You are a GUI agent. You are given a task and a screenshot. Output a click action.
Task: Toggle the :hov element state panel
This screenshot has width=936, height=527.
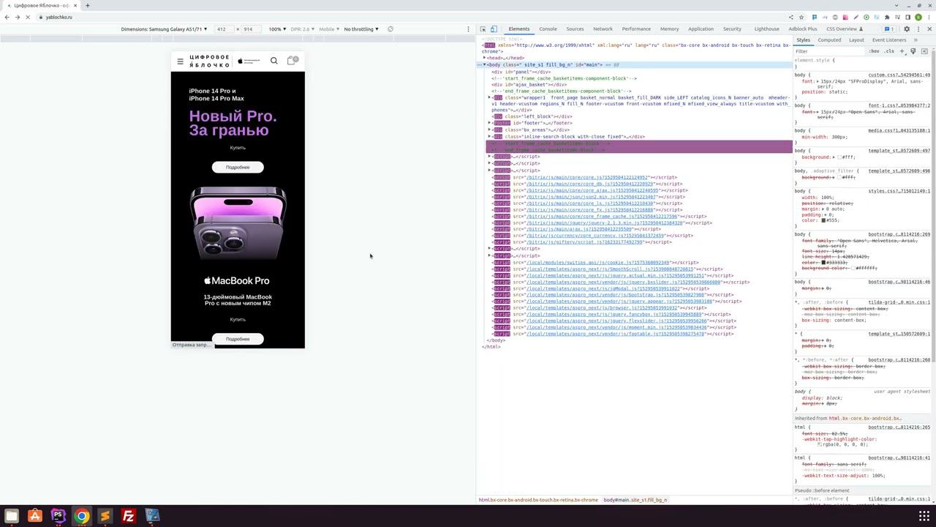click(x=874, y=51)
